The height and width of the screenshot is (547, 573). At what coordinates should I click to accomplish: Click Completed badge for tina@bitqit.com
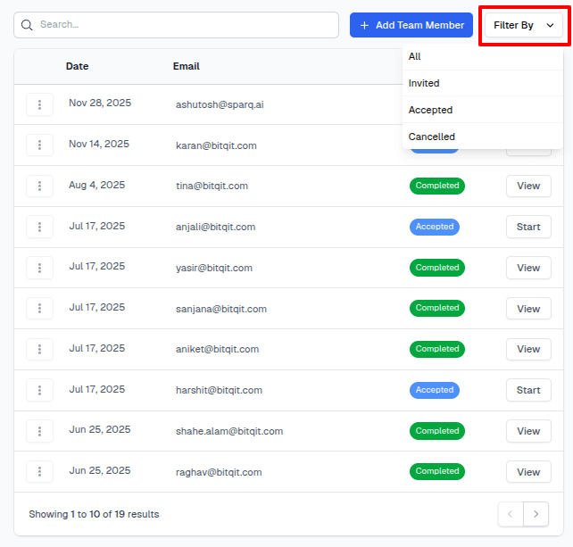(437, 186)
